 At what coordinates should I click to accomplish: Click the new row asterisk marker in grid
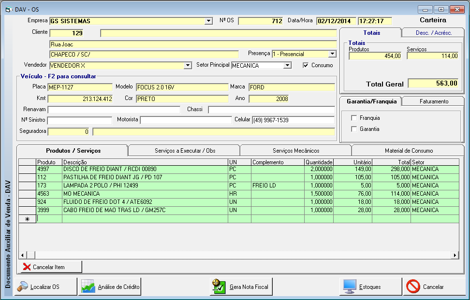(27, 219)
